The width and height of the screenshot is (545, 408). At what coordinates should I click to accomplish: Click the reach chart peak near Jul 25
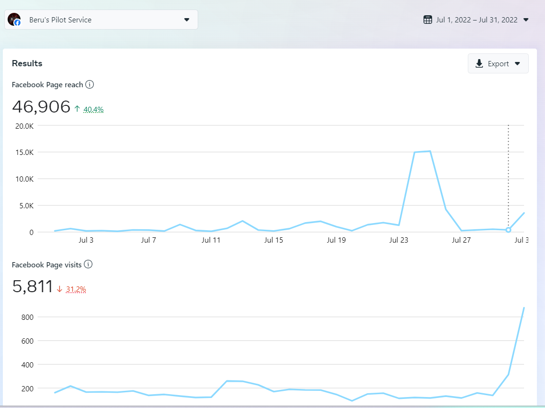[x=430, y=152]
